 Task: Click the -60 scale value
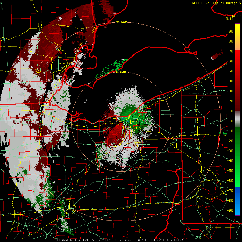[x=230, y=181]
